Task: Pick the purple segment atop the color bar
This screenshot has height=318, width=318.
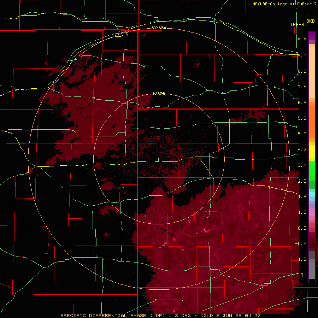Action: pos(312,35)
